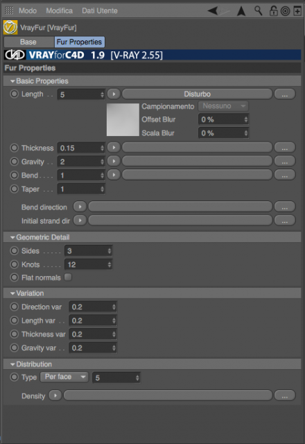Toggle the Direction var animation circle
Image resolution: width=305 pixels, height=444 pixels.
pyautogui.click(x=14, y=307)
